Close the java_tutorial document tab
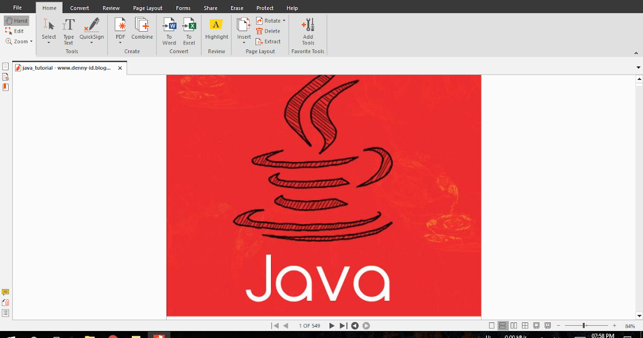 pyautogui.click(x=120, y=68)
